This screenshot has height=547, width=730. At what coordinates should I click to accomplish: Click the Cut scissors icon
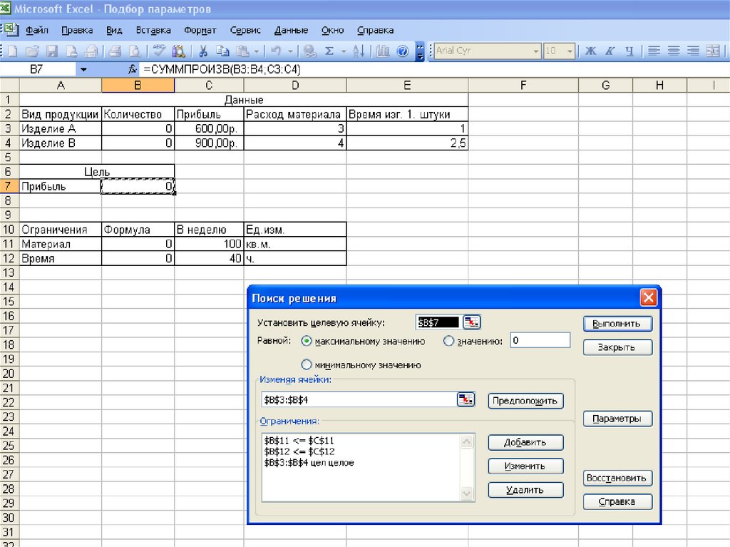[x=202, y=51]
